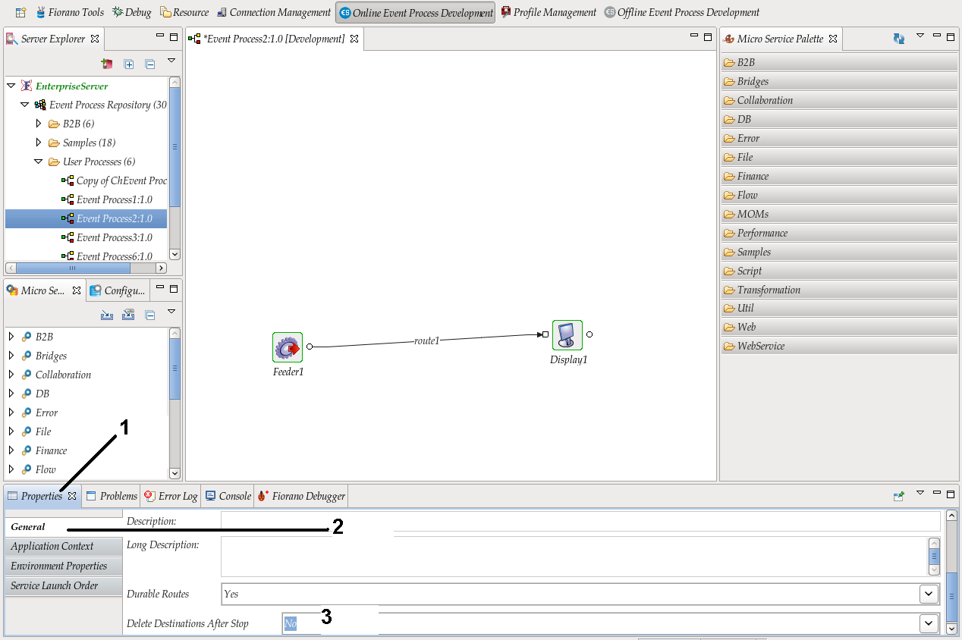Click the export icon in Micro Service Repository
The height and width of the screenshot is (640, 962).
128,315
